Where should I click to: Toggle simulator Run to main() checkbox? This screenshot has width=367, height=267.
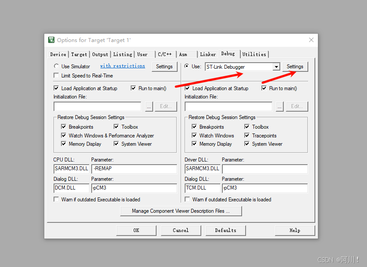[x=133, y=88]
